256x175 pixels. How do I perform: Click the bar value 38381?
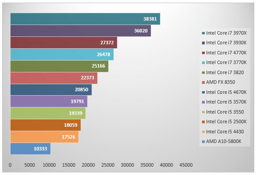click(150, 19)
